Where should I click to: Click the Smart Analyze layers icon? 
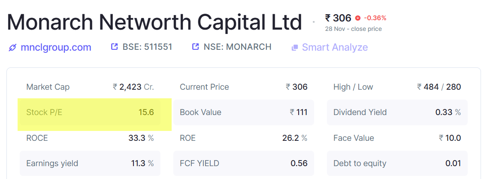coord(295,48)
